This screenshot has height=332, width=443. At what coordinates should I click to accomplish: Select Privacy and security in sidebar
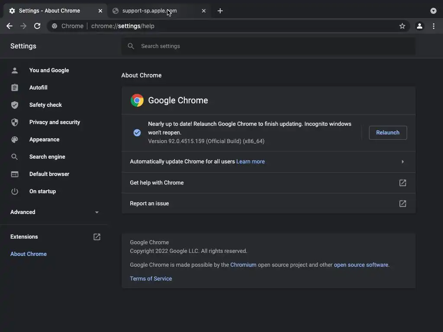point(55,122)
